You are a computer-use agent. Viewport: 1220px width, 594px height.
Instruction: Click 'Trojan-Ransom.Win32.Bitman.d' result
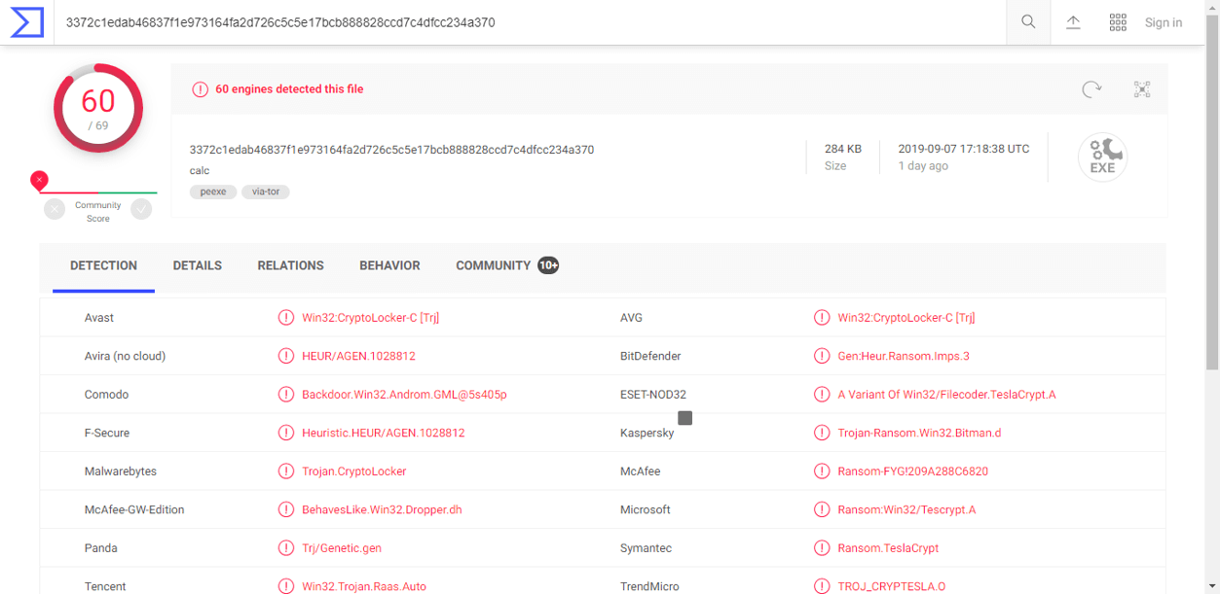tap(919, 433)
